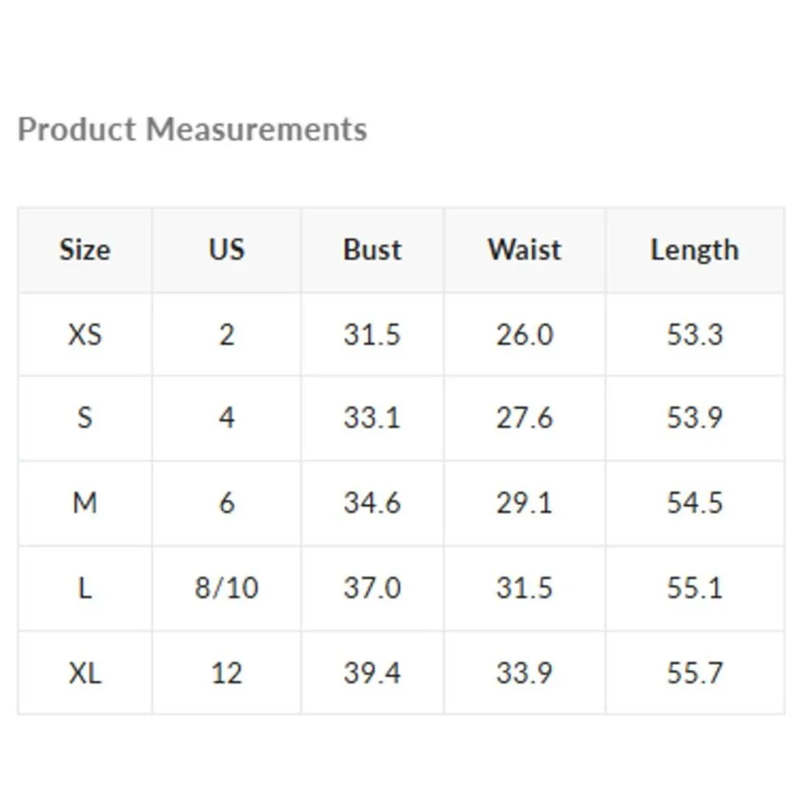
Task: Click bust value 33.1
Action: click(372, 418)
